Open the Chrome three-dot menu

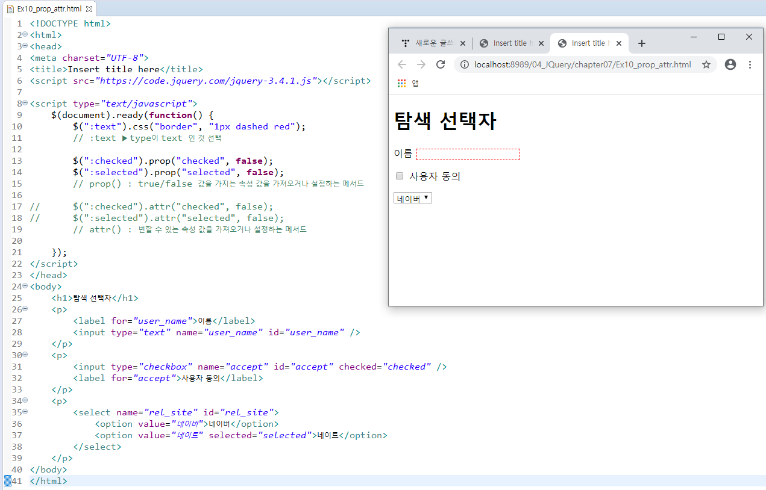coord(750,64)
